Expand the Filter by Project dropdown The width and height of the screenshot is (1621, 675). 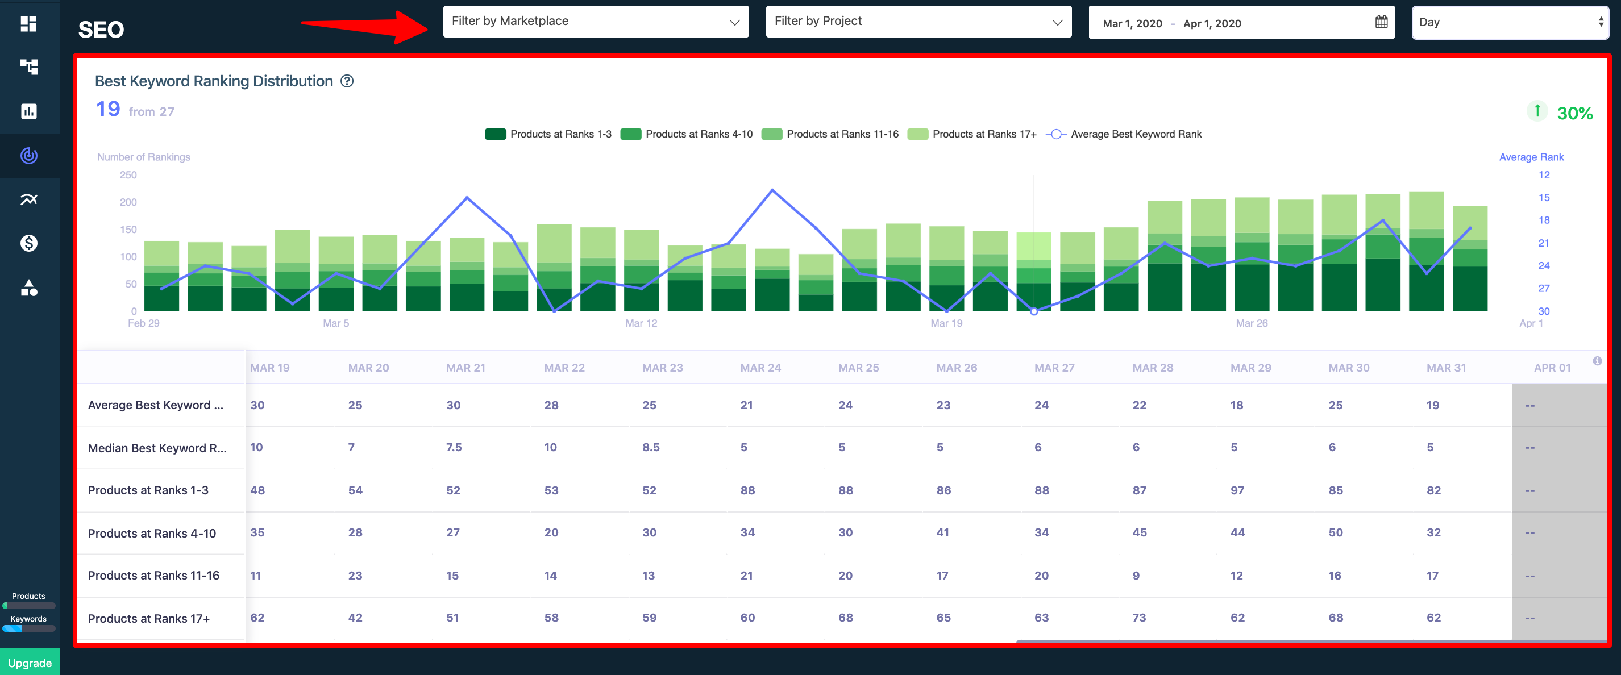point(918,22)
